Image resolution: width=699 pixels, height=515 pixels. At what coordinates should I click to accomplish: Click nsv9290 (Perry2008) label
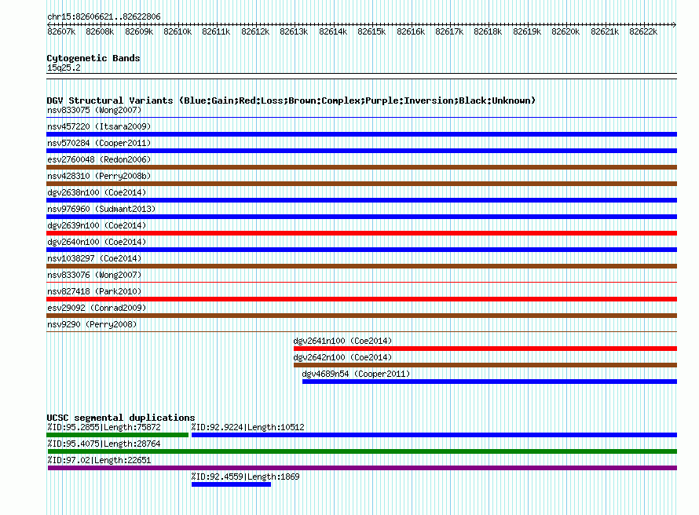[x=92, y=324]
